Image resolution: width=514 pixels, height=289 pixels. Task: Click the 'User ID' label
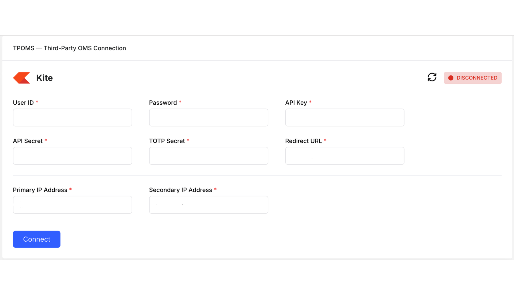tap(23, 103)
